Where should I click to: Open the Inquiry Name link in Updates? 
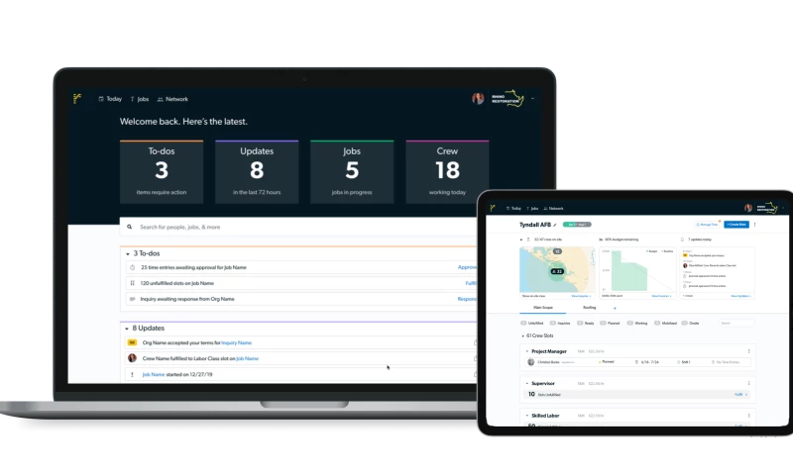point(236,342)
